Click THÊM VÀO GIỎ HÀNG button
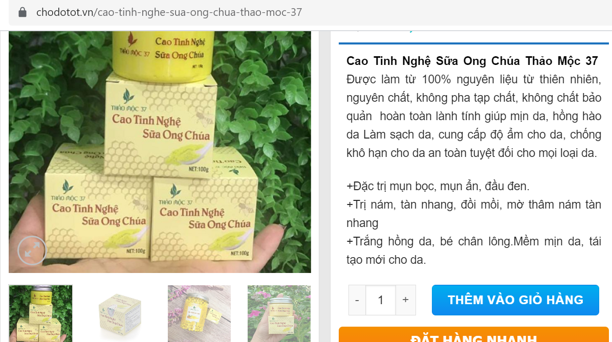This screenshot has width=612, height=342. pyautogui.click(x=515, y=300)
